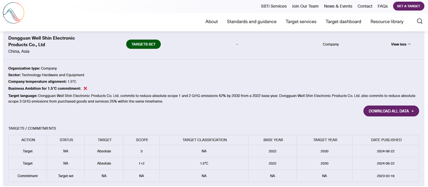Go to Join Our Team page
This screenshot has height=187, width=428.
pyautogui.click(x=305, y=6)
